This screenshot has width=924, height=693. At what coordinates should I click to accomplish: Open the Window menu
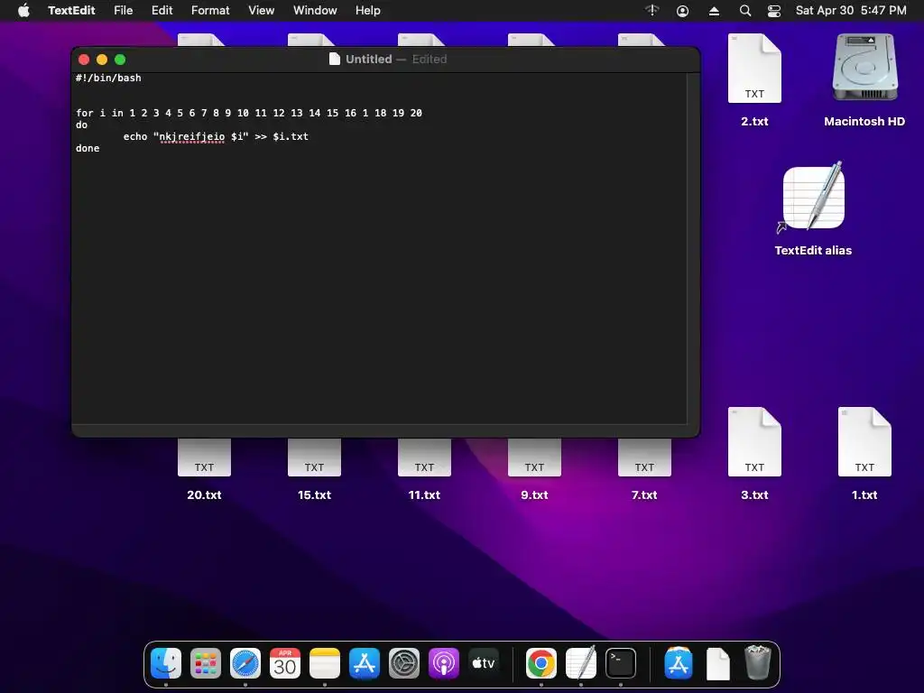(x=315, y=11)
